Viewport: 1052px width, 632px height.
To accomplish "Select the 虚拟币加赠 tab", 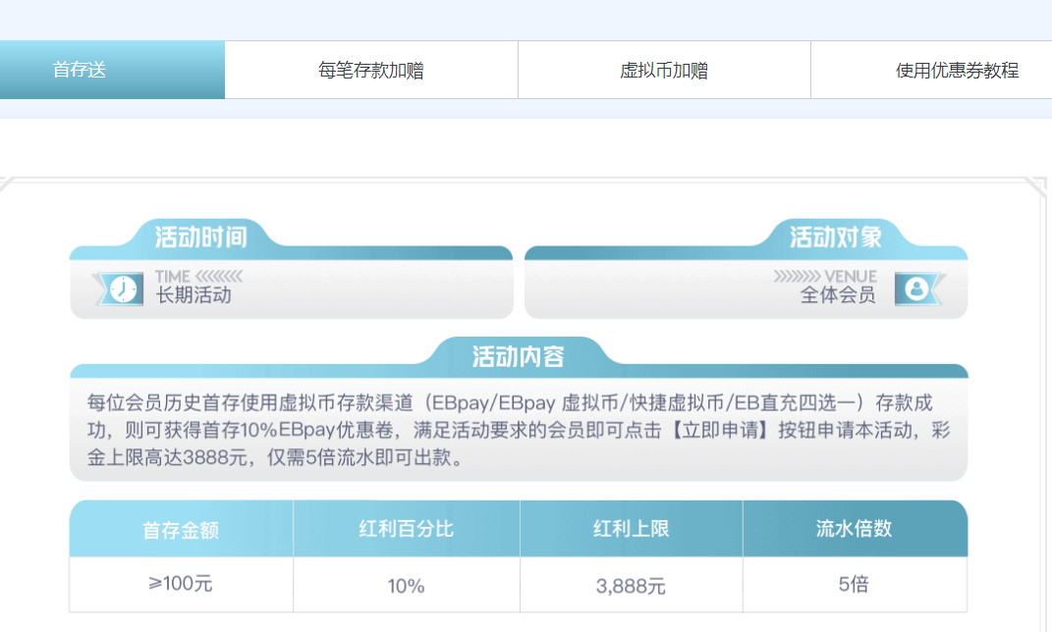I will pos(664,71).
